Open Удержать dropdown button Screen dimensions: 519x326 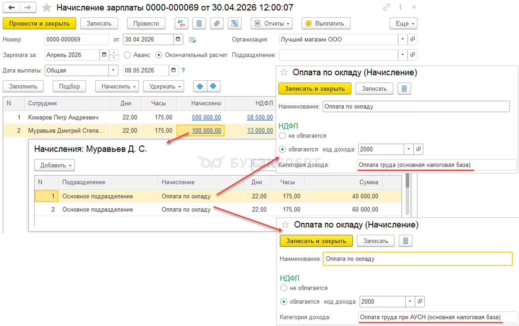[x=163, y=86]
